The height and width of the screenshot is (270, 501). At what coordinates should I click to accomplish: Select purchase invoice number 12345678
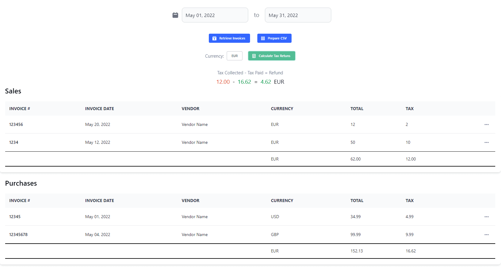(18, 235)
